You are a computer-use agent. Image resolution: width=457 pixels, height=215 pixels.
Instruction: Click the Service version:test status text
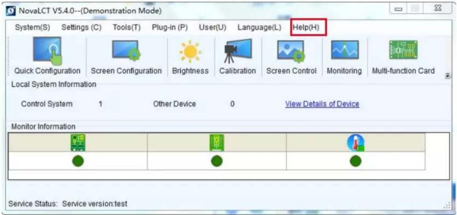click(x=95, y=204)
